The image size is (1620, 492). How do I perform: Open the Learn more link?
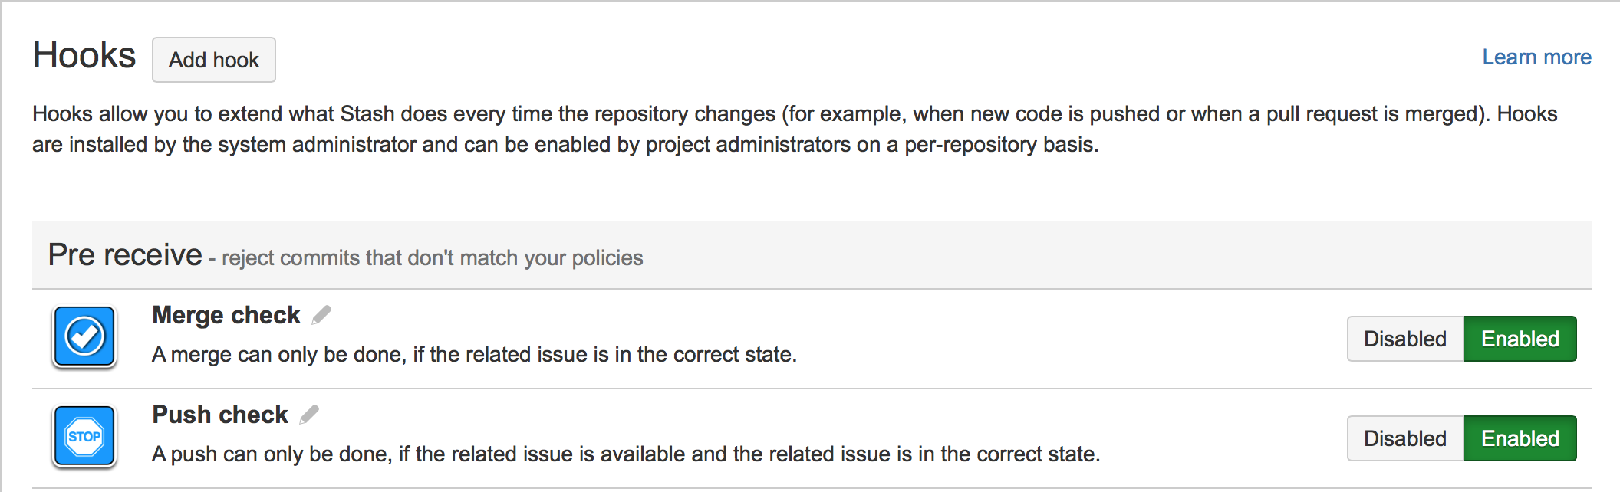pyautogui.click(x=1536, y=57)
